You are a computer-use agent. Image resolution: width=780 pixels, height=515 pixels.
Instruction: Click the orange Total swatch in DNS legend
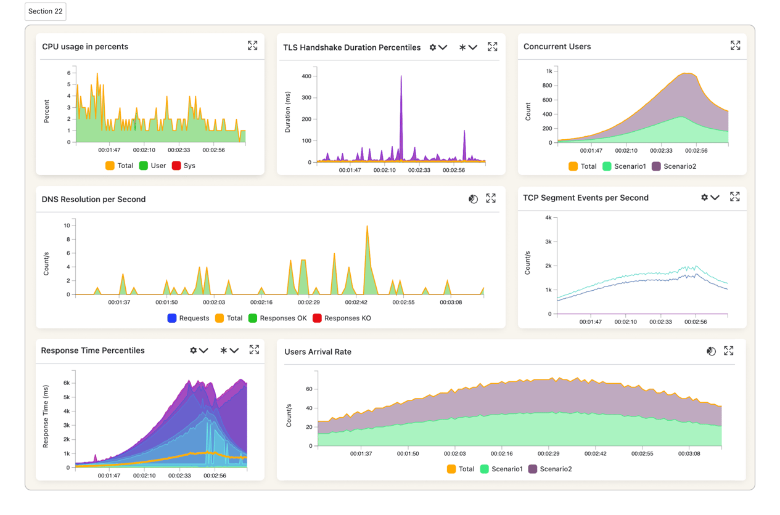click(x=220, y=318)
